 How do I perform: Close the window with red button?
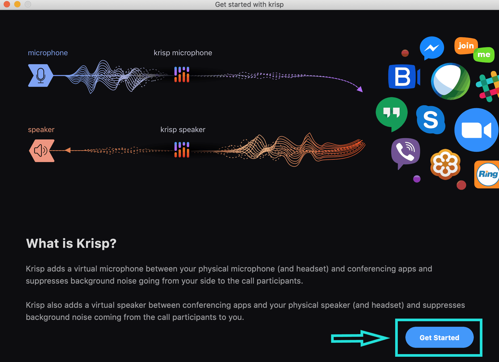tap(7, 4)
